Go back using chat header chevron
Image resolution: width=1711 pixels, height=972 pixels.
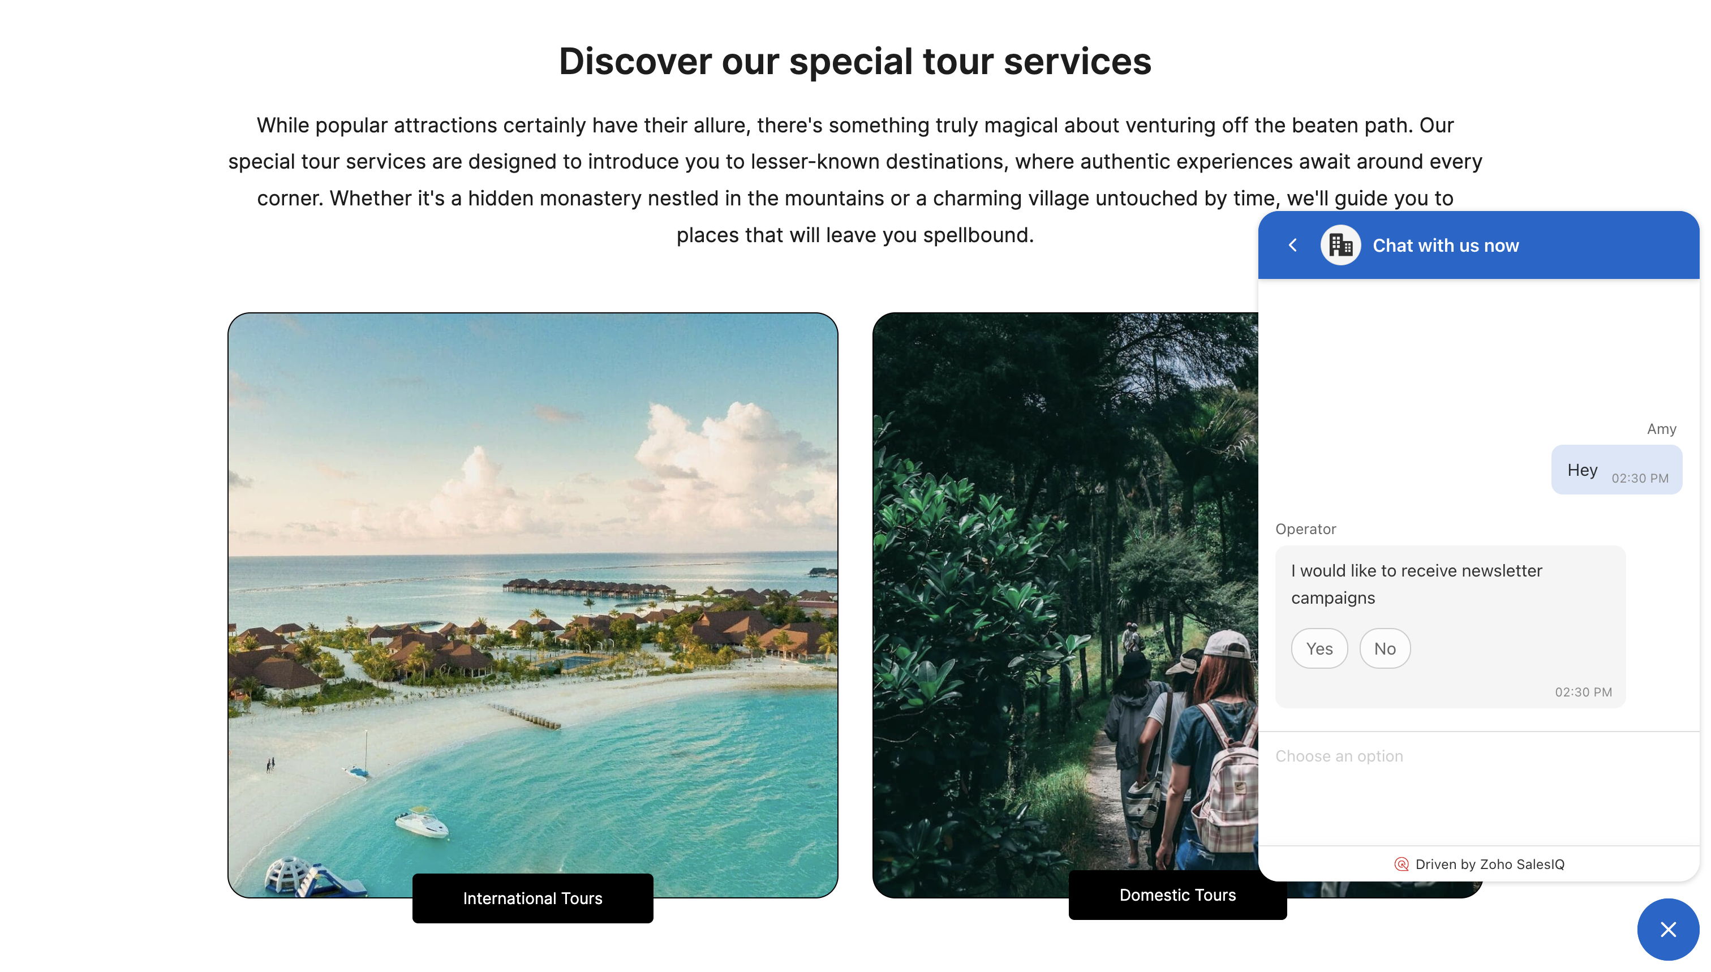1292,245
